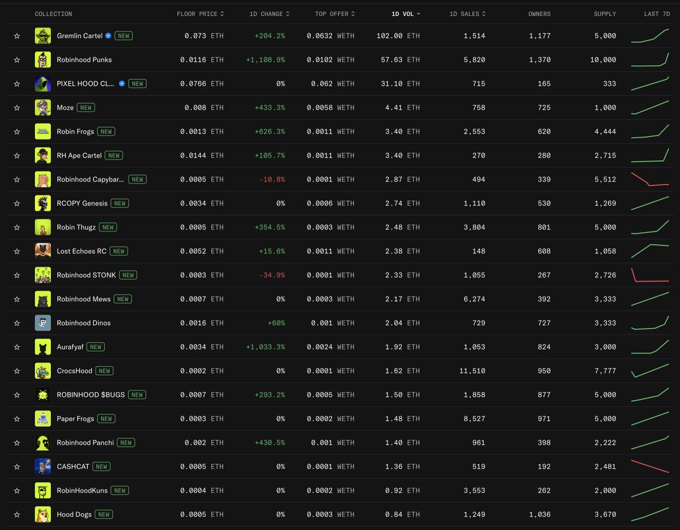Click ROBINHOOD $BUGS avatar image
The width and height of the screenshot is (680, 530).
(x=42, y=395)
